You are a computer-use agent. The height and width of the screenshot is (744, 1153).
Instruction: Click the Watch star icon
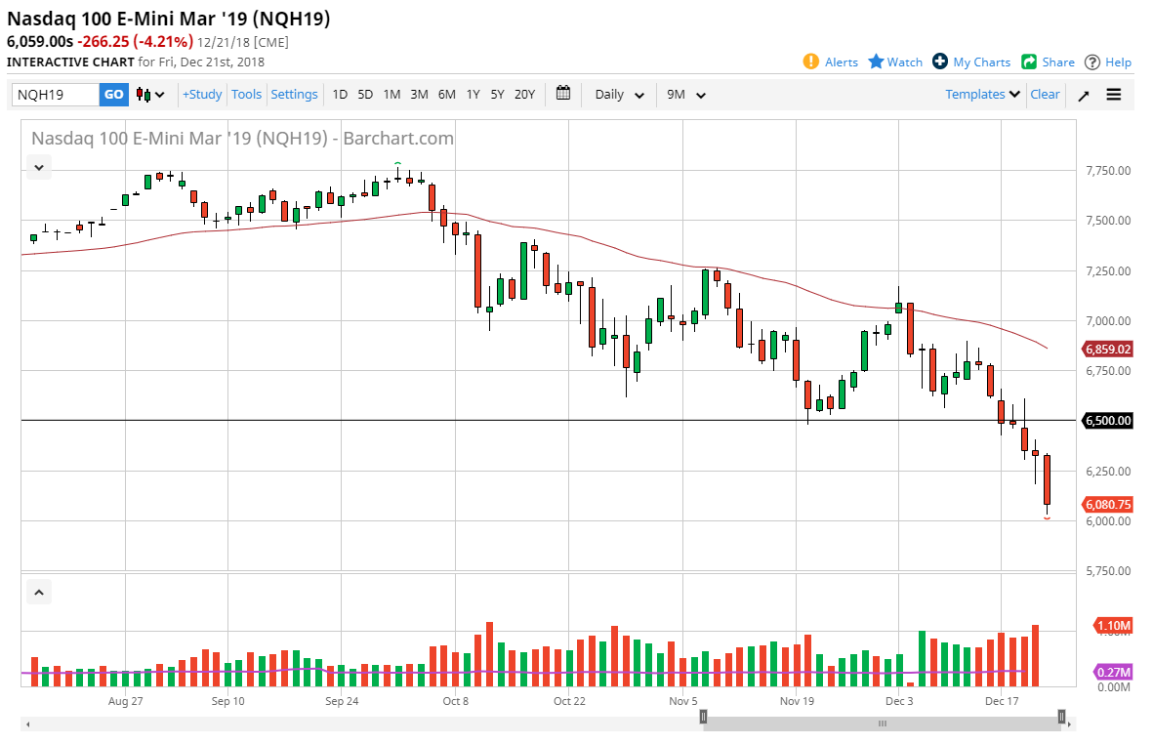point(875,62)
